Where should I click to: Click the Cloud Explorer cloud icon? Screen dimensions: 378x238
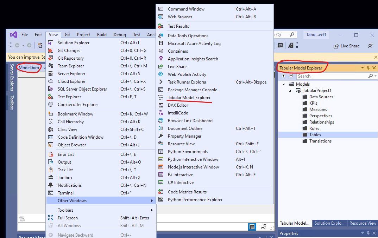[x=51, y=81]
